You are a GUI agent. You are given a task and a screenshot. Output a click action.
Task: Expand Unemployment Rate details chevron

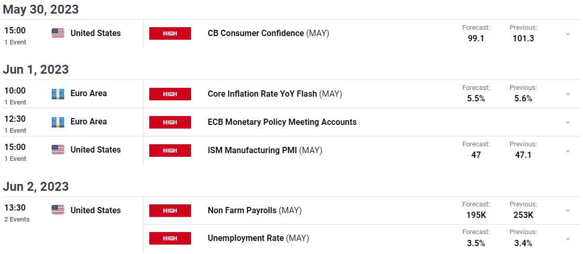[568, 238]
